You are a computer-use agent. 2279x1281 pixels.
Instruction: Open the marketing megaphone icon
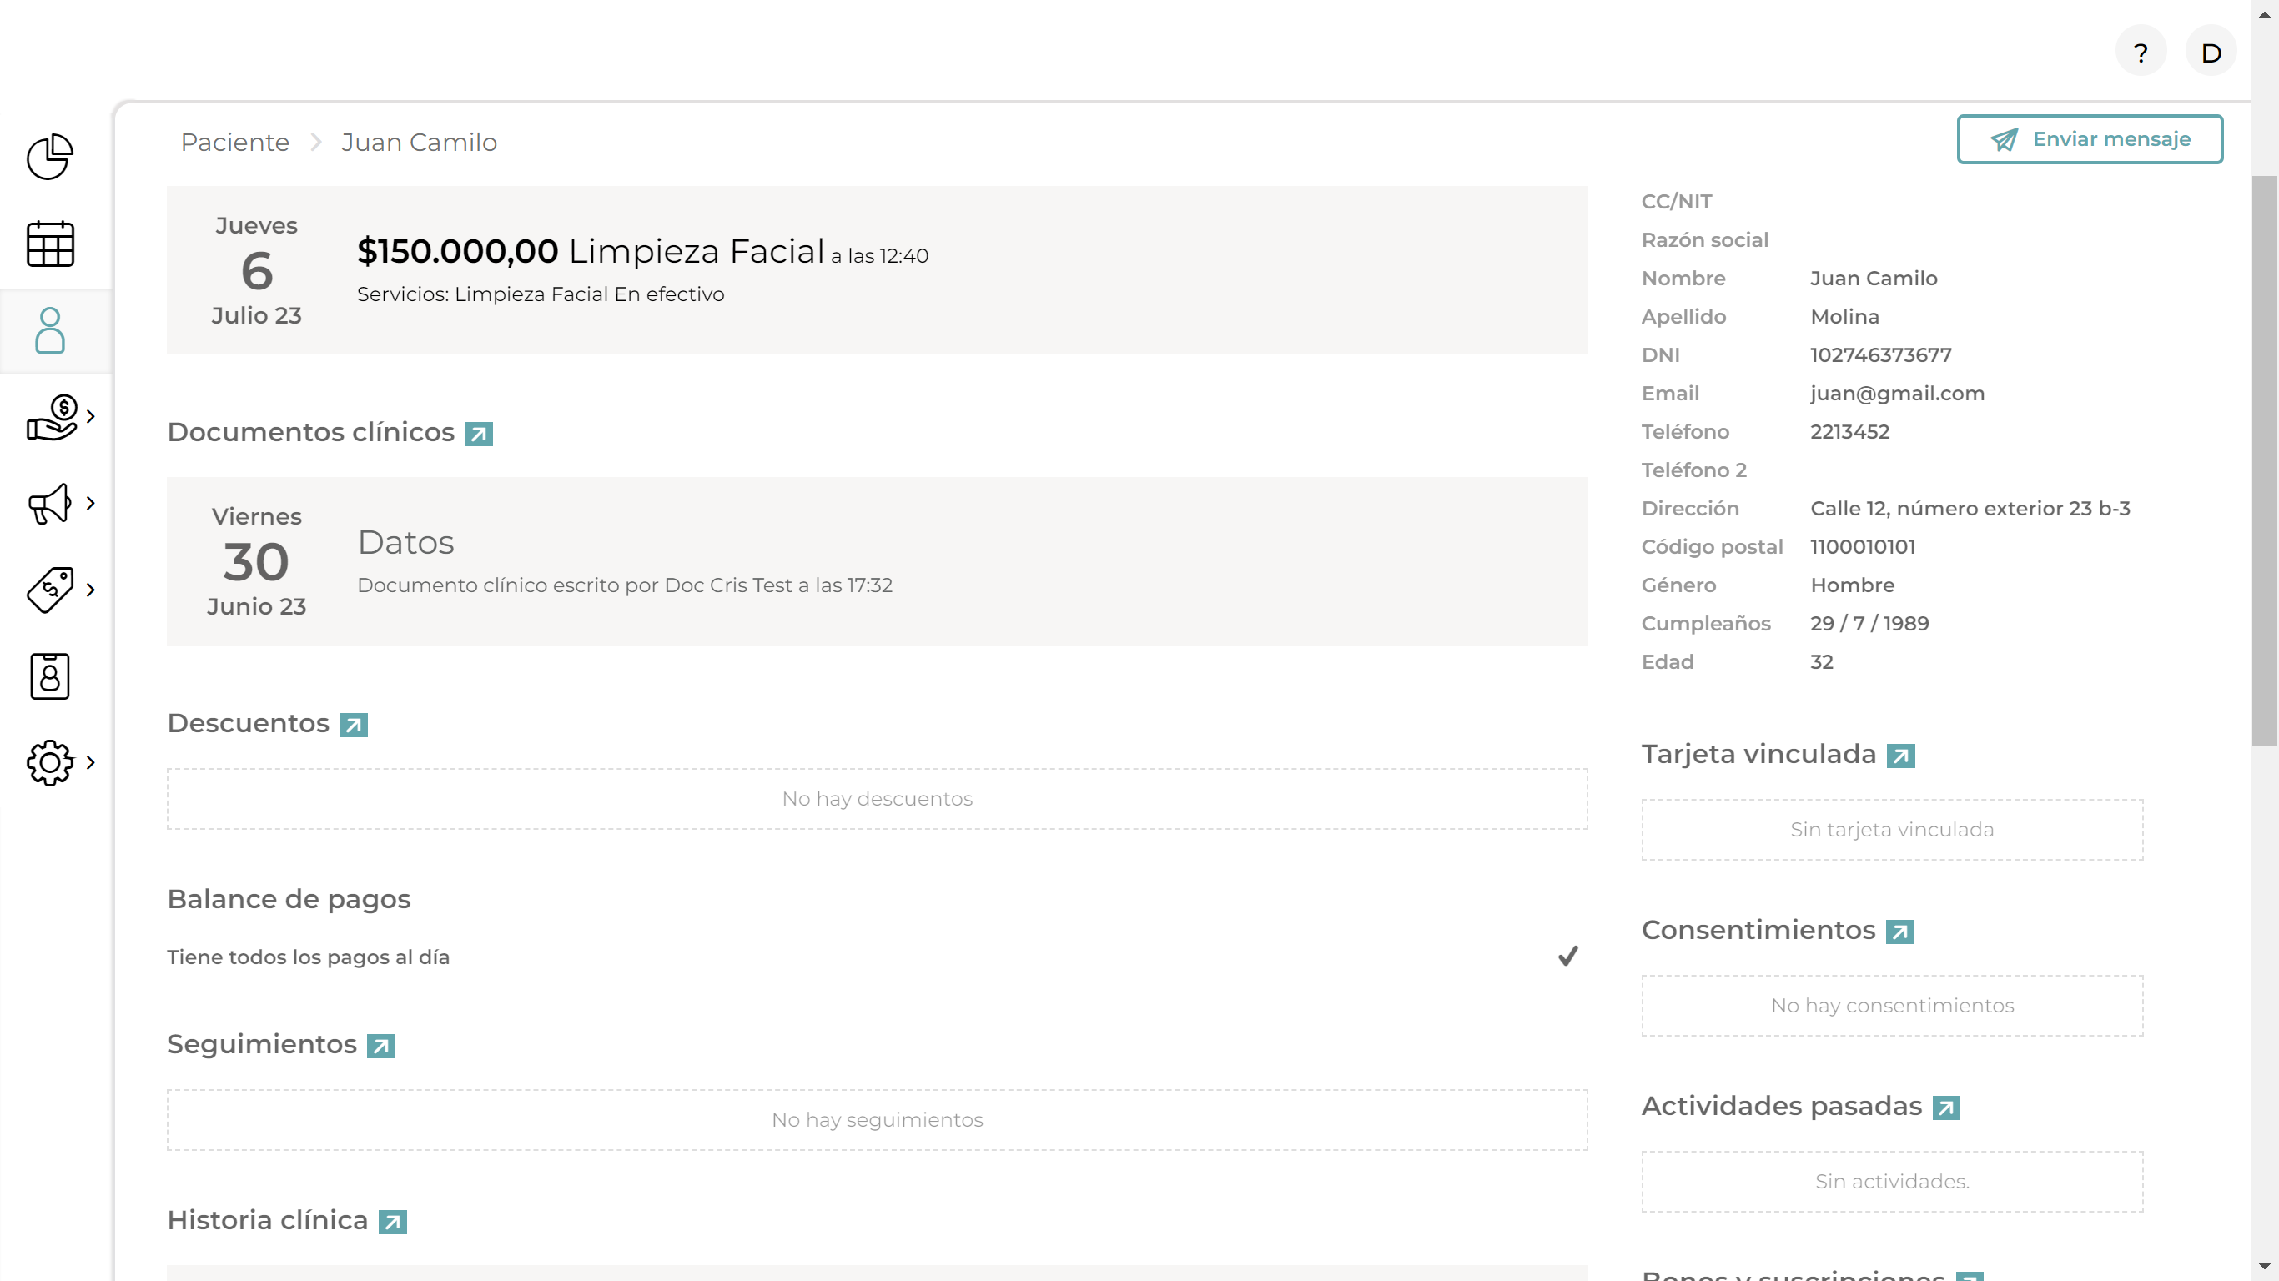49,504
